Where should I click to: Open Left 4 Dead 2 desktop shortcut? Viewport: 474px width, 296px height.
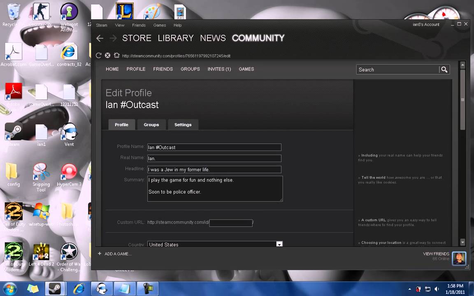(x=41, y=254)
